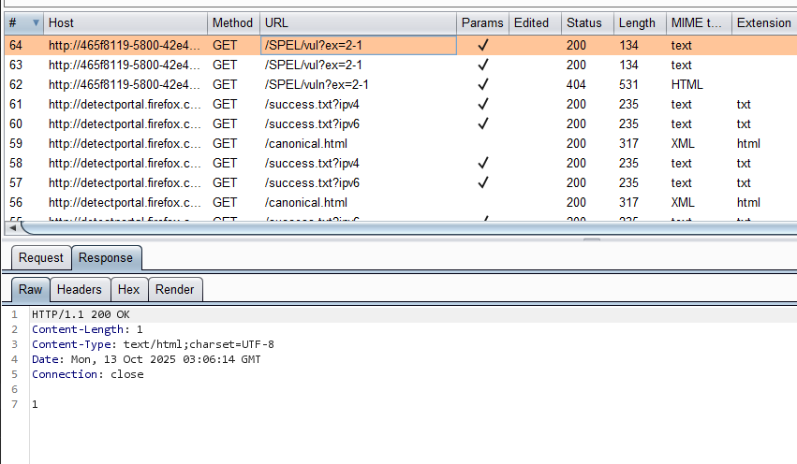Sort table by URL column header
Screen dimensions: 797x464
(359, 22)
